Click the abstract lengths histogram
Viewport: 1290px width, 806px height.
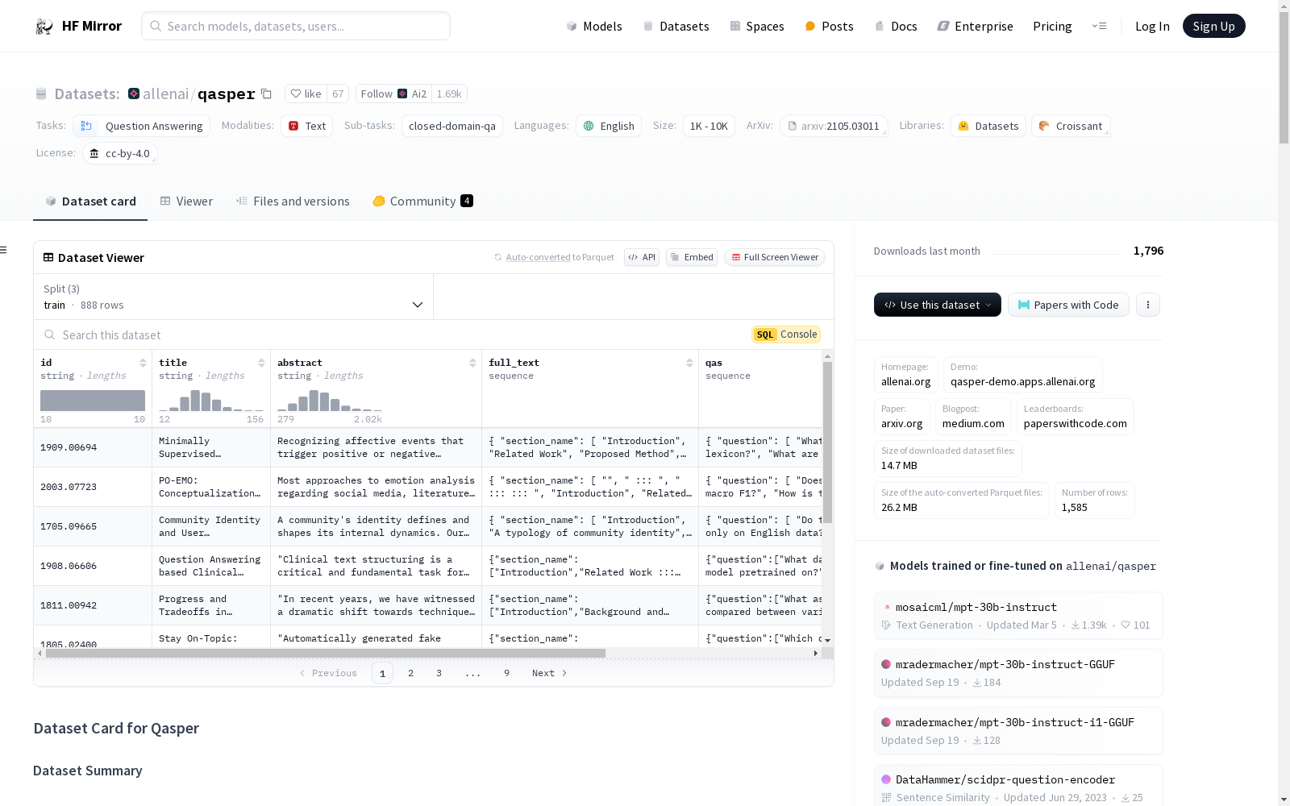(330, 401)
